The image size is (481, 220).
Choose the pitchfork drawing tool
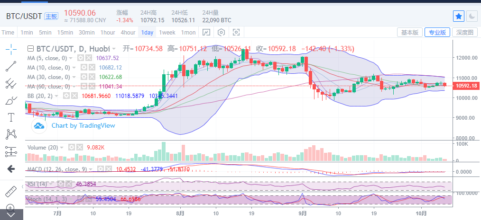pyautogui.click(x=11, y=83)
